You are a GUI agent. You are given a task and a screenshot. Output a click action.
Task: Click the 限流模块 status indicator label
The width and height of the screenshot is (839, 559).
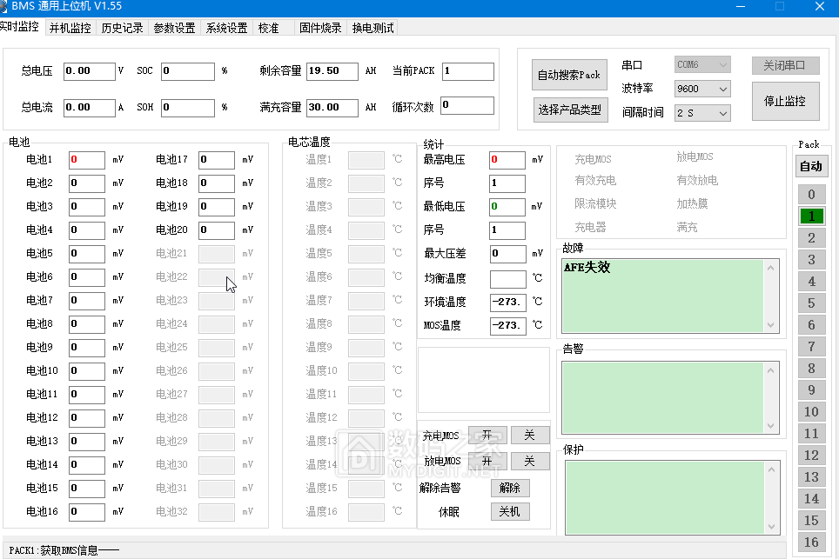pyautogui.click(x=595, y=203)
